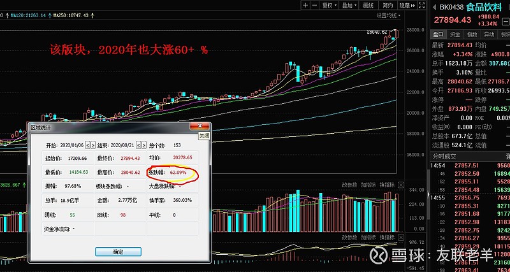
Task: Click 最低价 value 14184.63
Action: (78, 172)
